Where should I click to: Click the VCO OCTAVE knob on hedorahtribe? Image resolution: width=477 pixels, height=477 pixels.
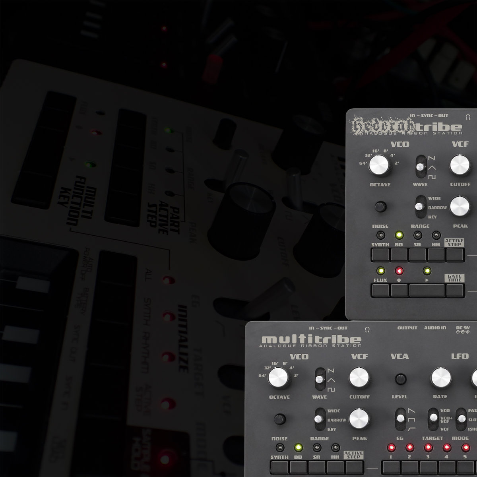pos(379,165)
